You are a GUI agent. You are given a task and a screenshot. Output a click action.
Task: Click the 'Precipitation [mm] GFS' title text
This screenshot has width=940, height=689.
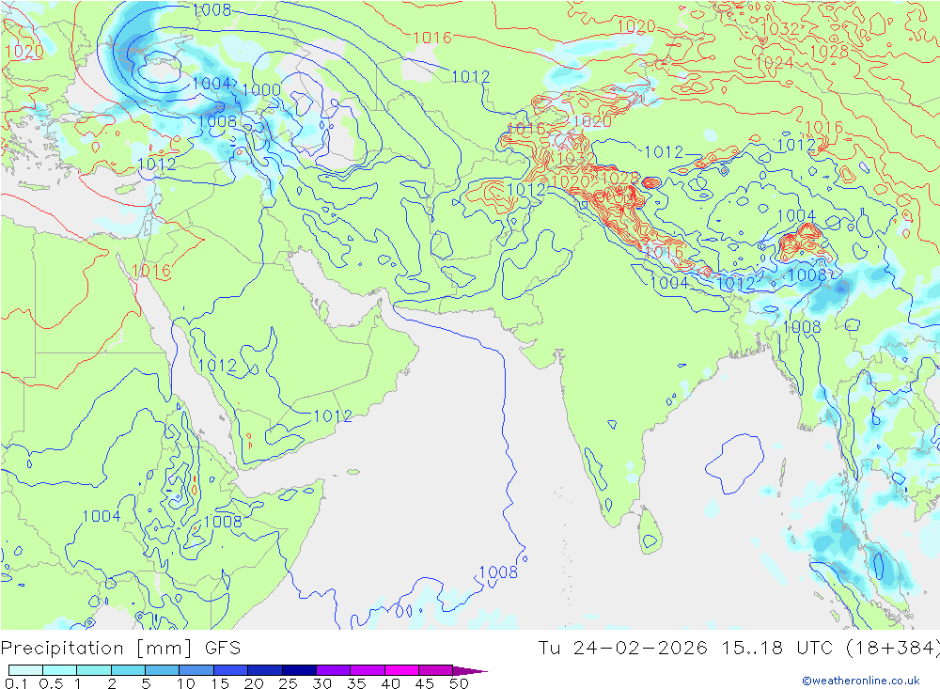pyautogui.click(x=120, y=649)
